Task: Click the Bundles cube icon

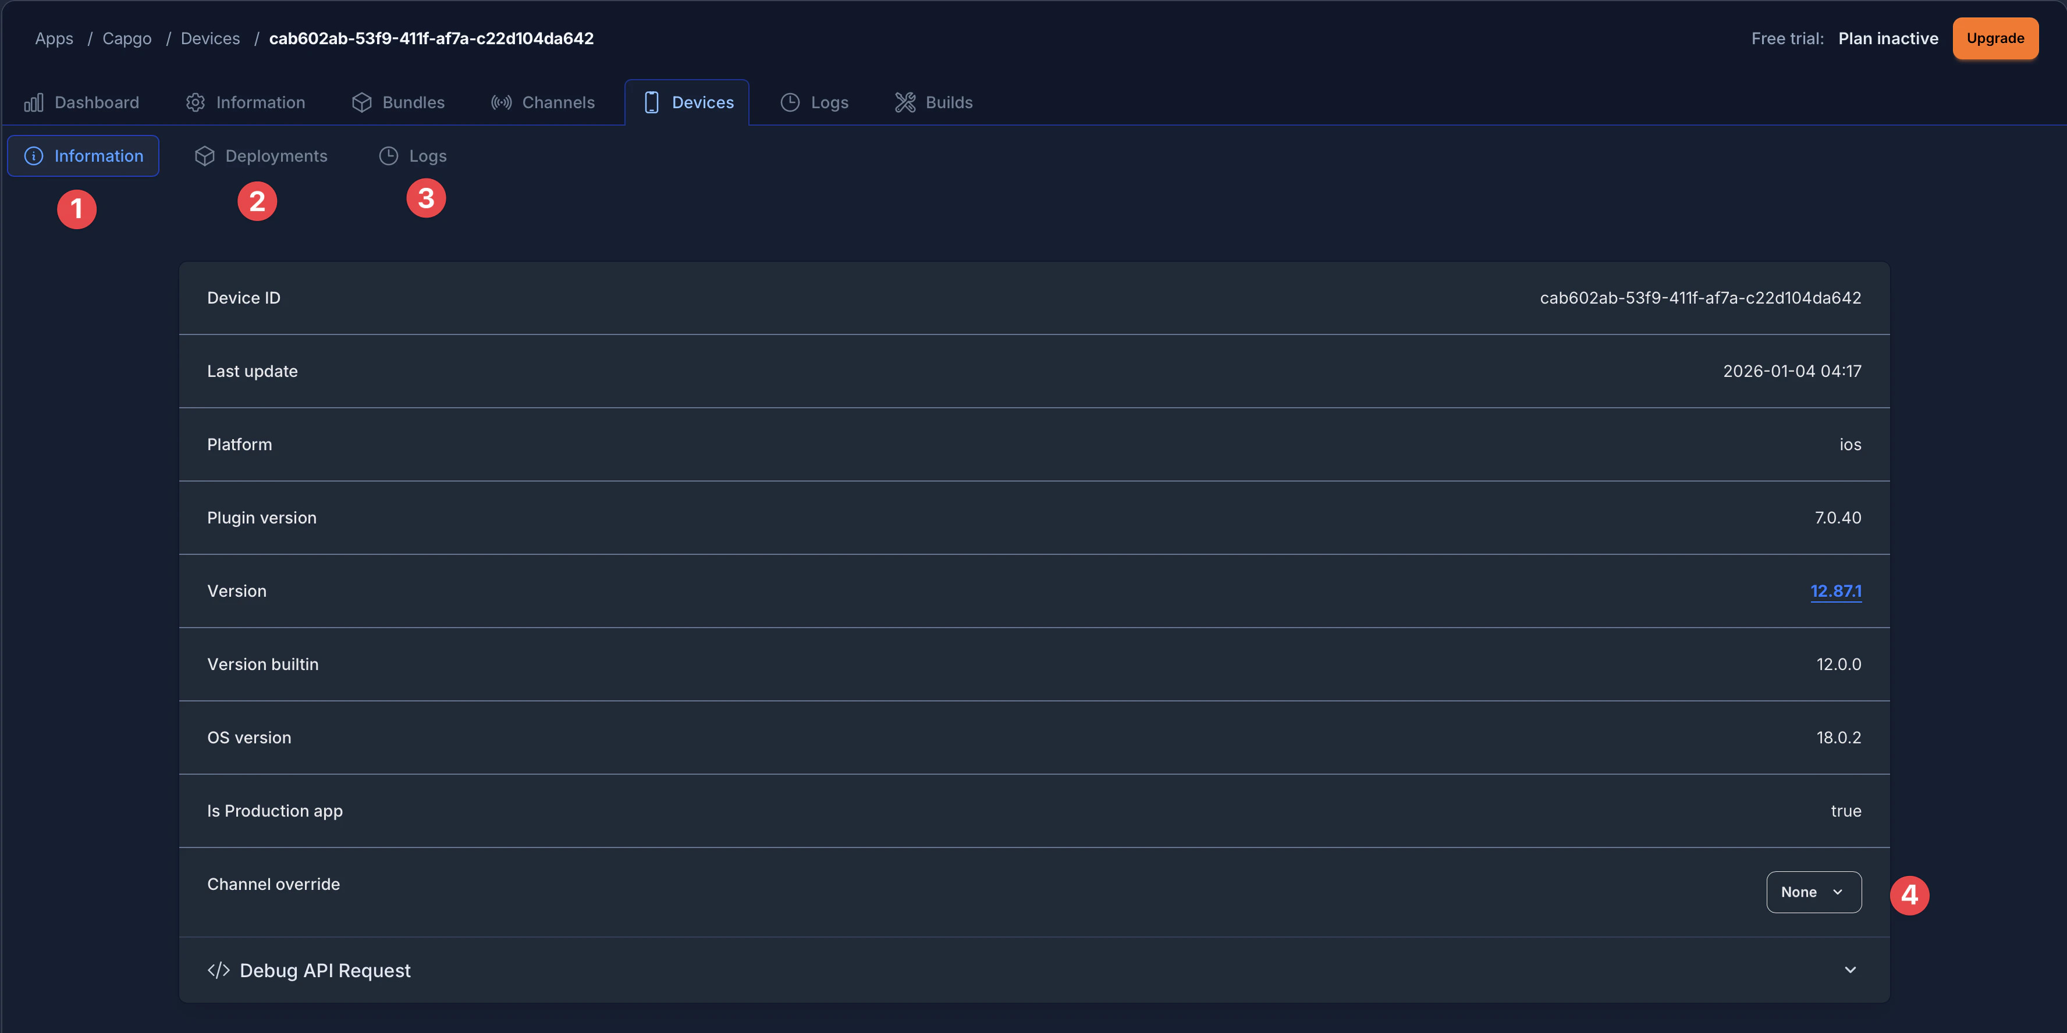Action: (x=362, y=102)
